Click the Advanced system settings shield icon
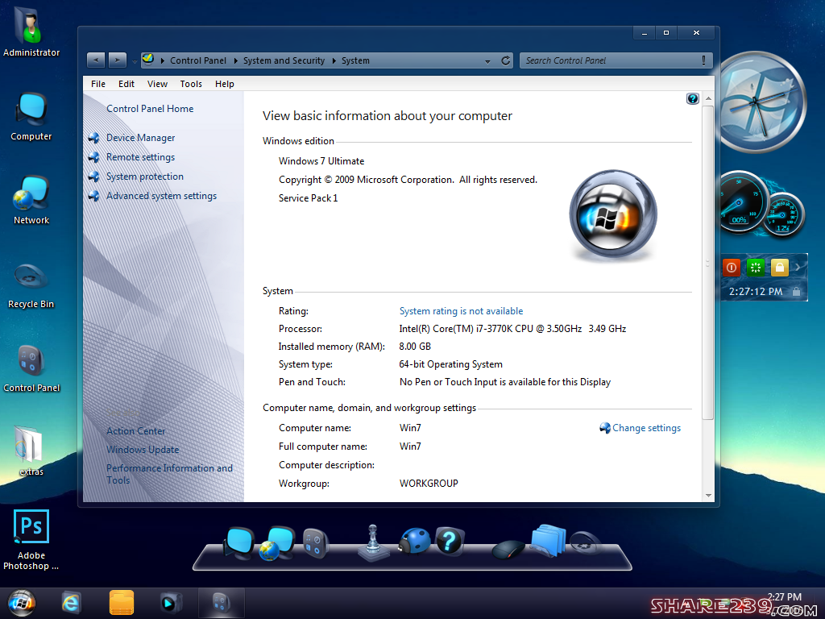This screenshot has height=619, width=825. (94, 196)
